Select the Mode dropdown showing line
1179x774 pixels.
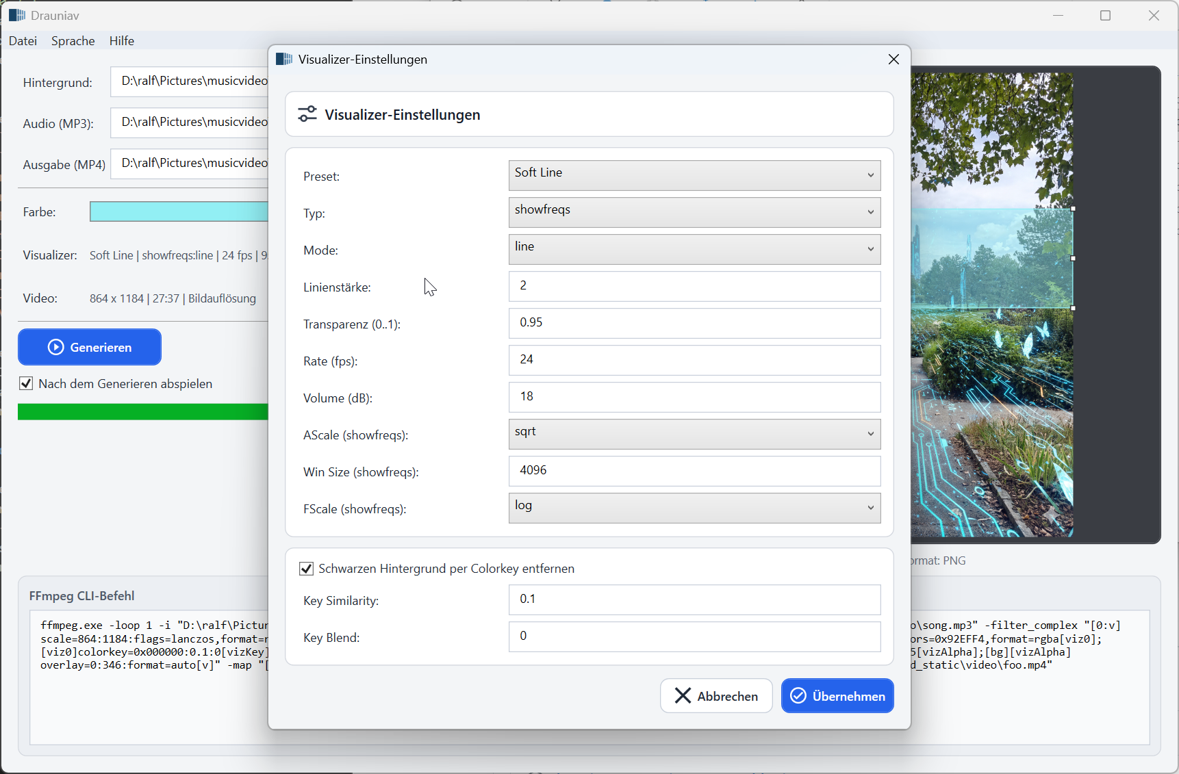pyautogui.click(x=694, y=249)
